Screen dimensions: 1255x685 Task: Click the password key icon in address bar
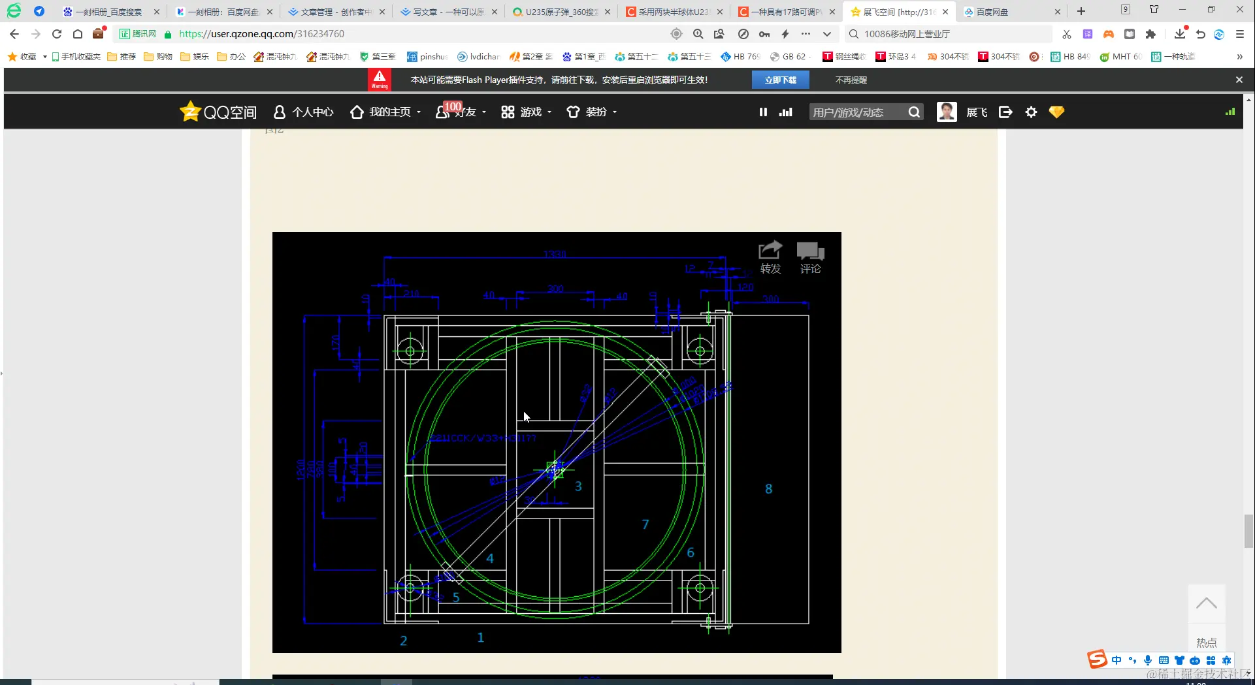tap(764, 34)
